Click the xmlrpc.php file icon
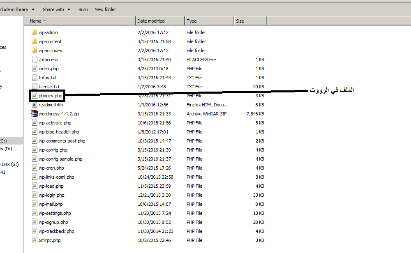The width and height of the screenshot is (411, 253). point(35,240)
